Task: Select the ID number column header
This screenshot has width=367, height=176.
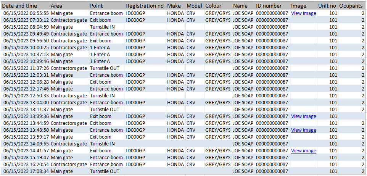Action: click(x=269, y=6)
